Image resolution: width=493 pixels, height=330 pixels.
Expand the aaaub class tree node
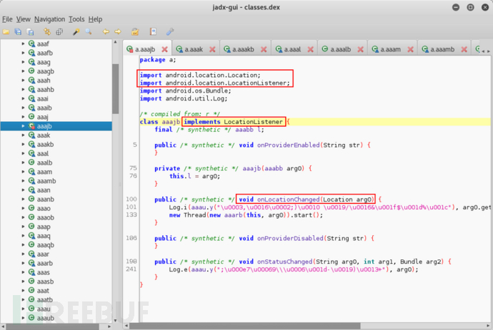click(23, 318)
